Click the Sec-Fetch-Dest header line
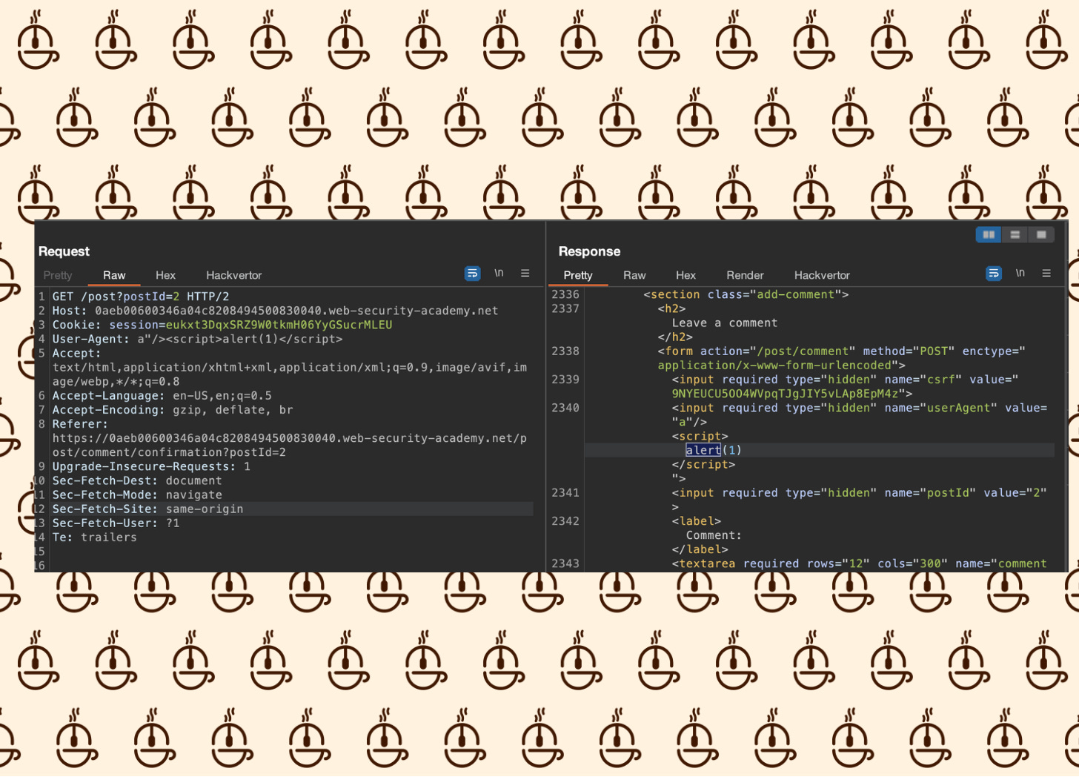Viewport: 1079px width, 777px height. [x=137, y=480]
